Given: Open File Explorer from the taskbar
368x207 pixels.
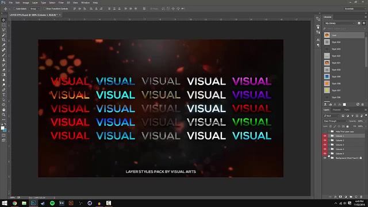Looking at the screenshot, I should point(24,203).
